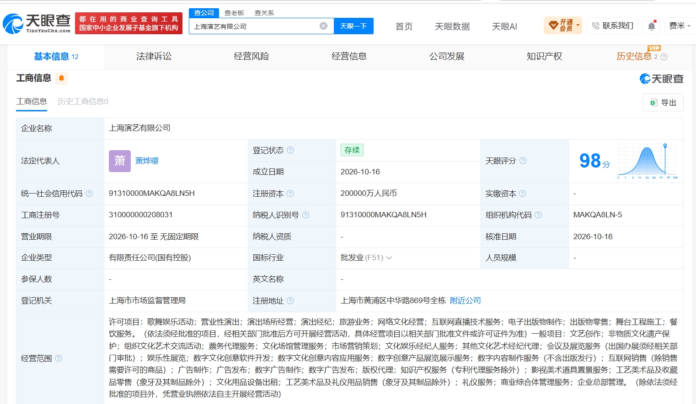696x404 pixels.
Task: Export data with the 导出 button
Action: (x=663, y=103)
